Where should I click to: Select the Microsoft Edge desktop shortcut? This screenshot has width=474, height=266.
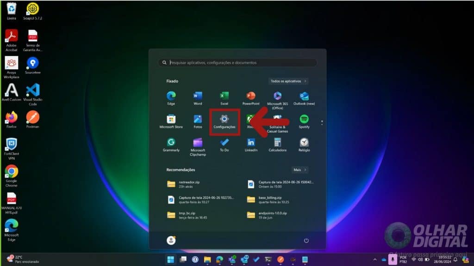(12, 230)
